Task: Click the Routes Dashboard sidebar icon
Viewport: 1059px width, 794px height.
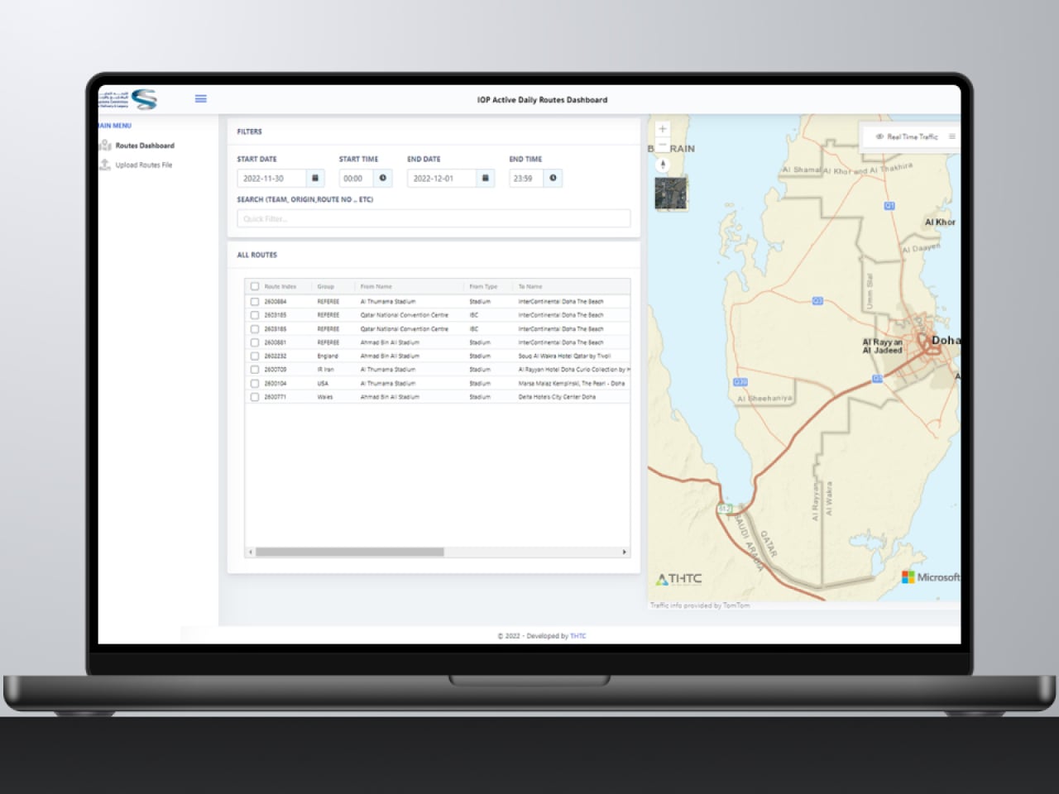Action: pos(105,146)
